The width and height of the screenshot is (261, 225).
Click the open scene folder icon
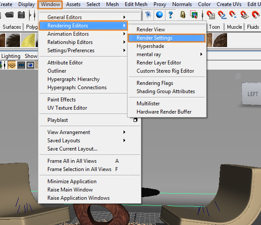pyautogui.click(x=9, y=15)
